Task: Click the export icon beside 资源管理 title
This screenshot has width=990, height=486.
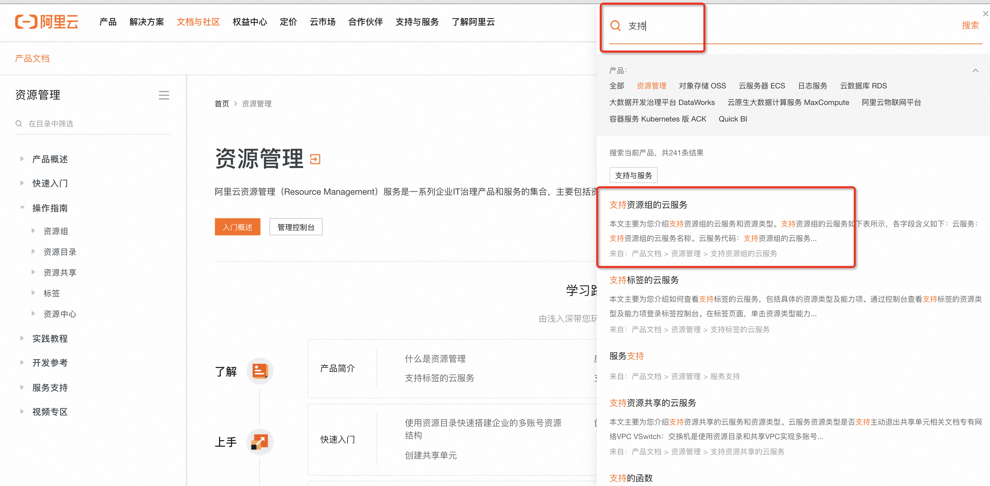Action: [x=315, y=159]
